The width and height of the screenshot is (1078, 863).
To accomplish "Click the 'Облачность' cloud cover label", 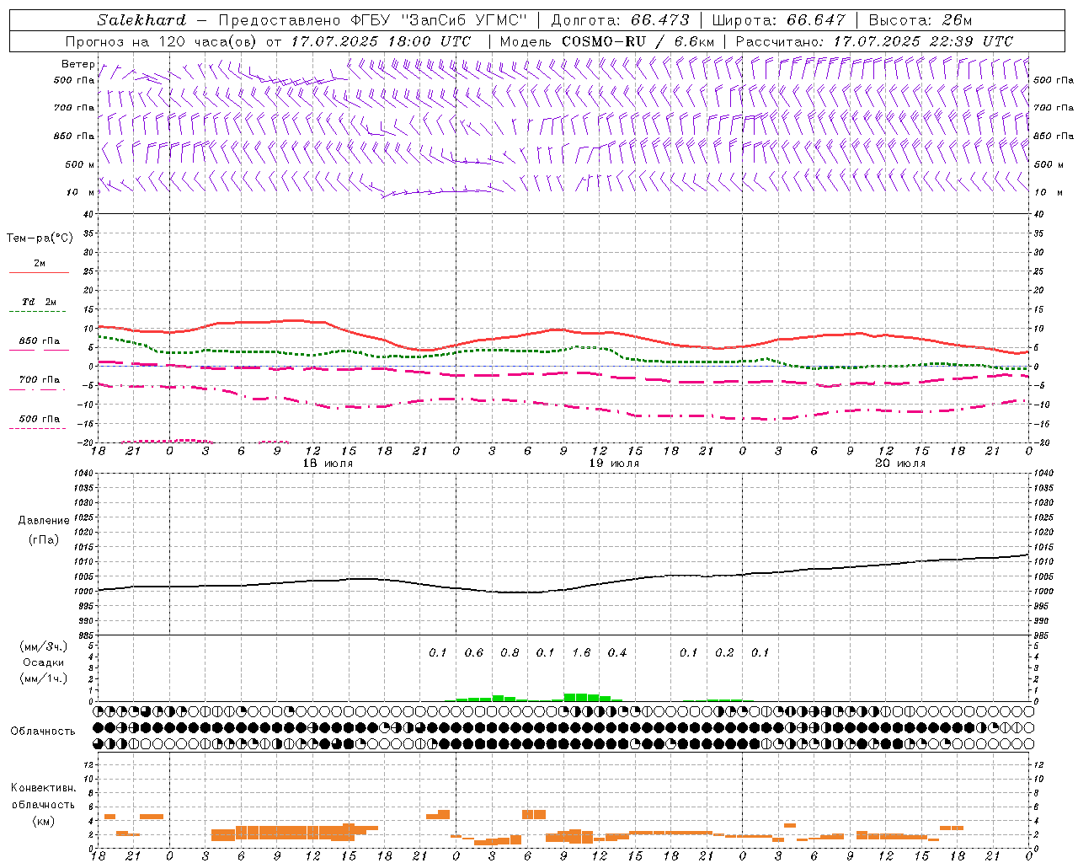I will click(x=43, y=731).
